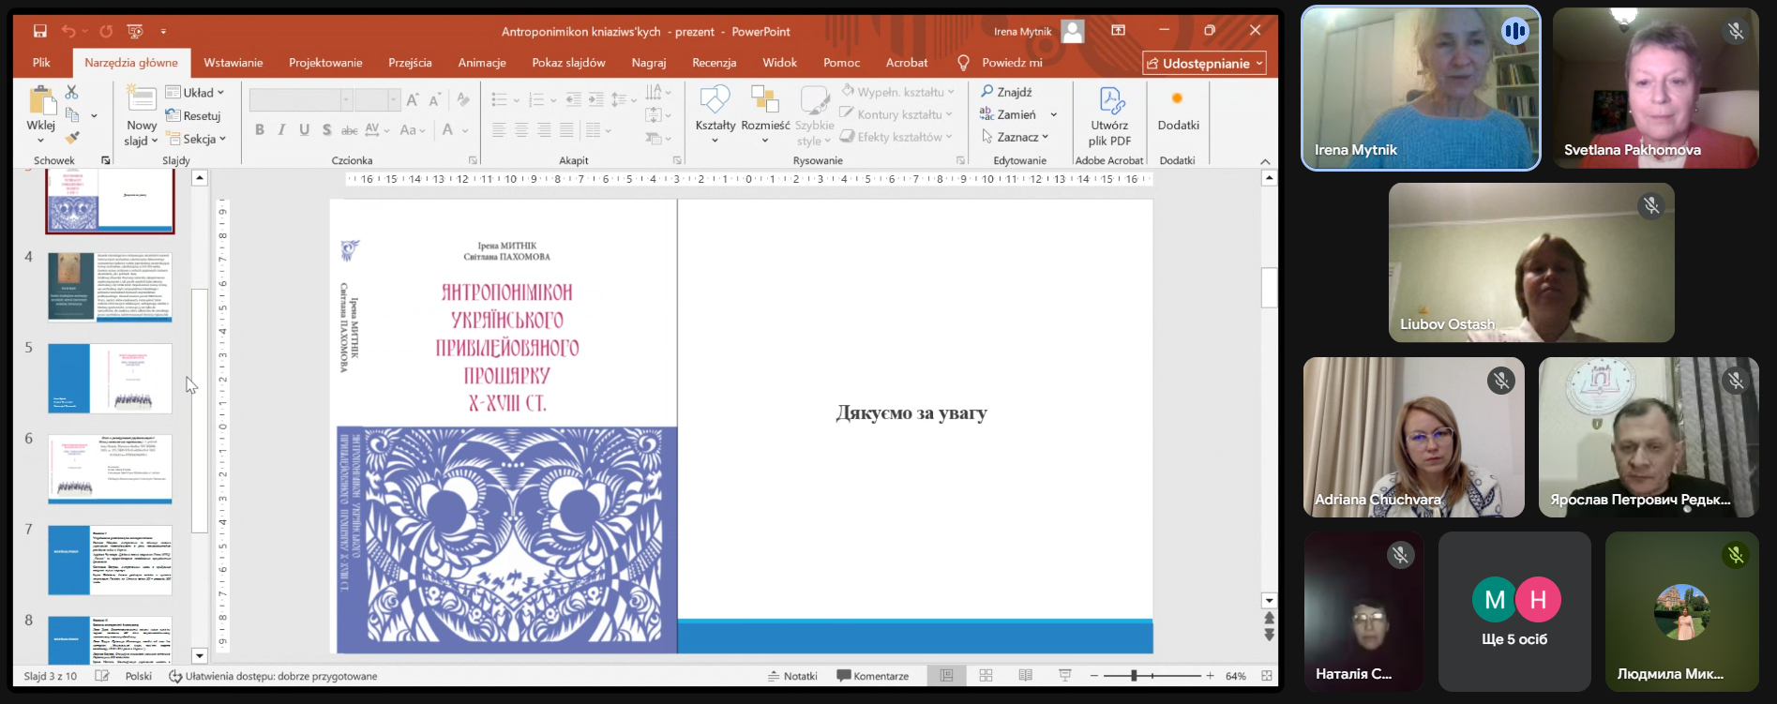The width and height of the screenshot is (1777, 704).
Task: Open the Dodatki add-ins icon
Action: [x=1178, y=100]
